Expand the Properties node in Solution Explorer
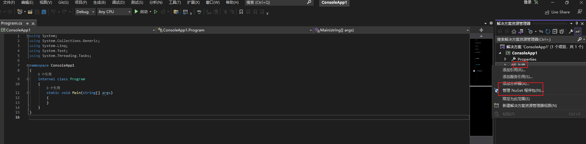Viewport: 586px width, 144px height. click(x=505, y=59)
